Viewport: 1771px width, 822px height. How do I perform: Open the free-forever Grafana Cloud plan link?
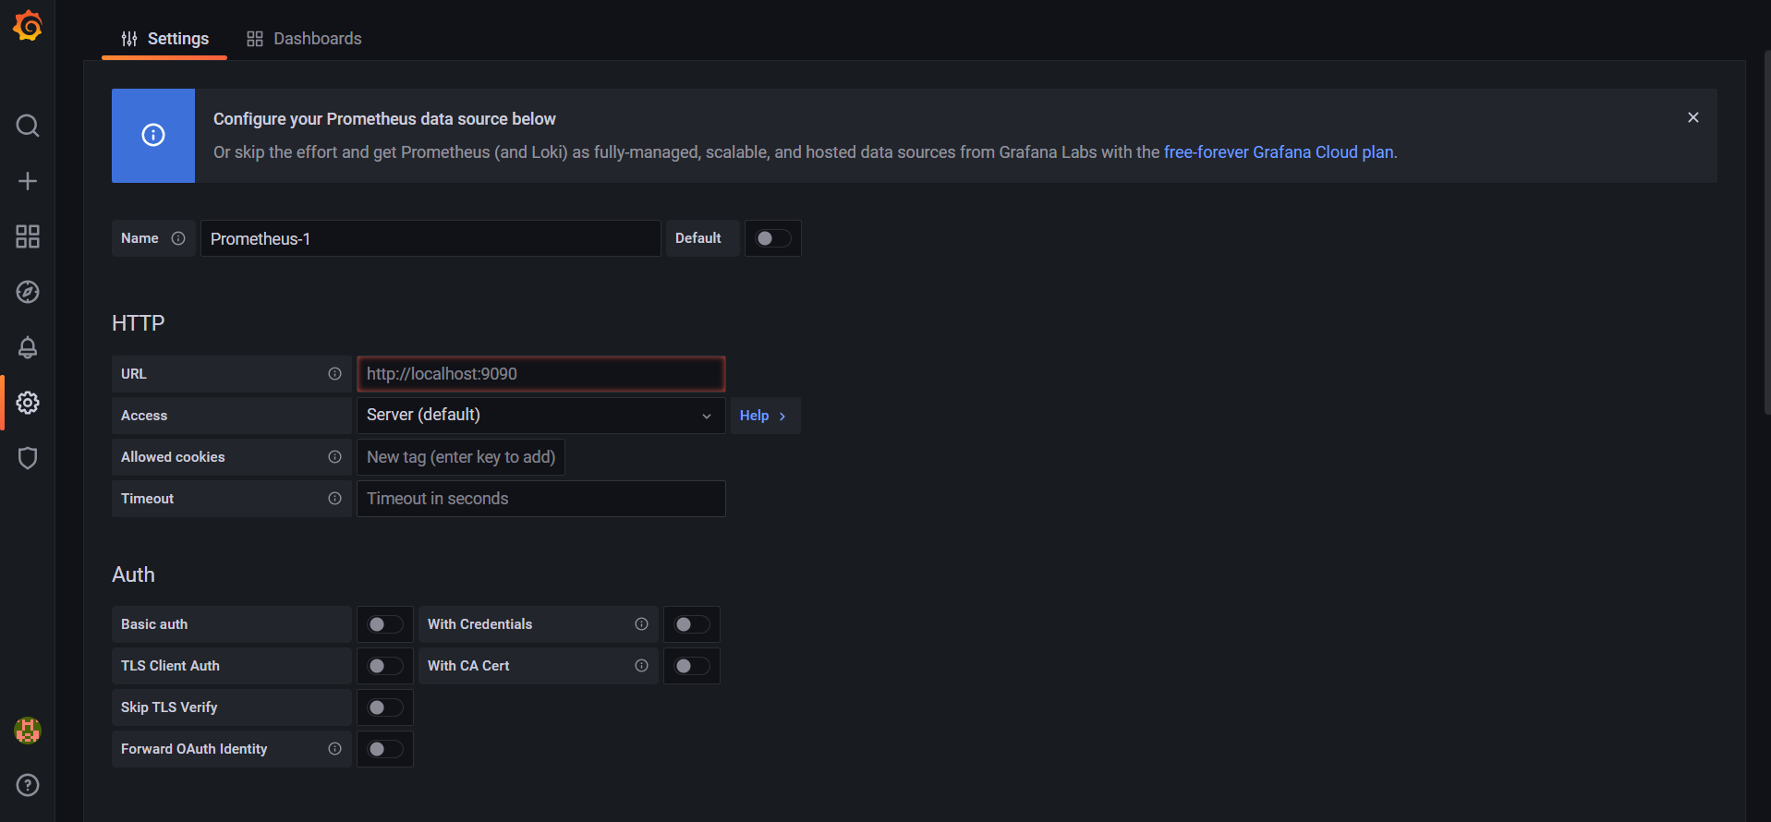coord(1279,152)
